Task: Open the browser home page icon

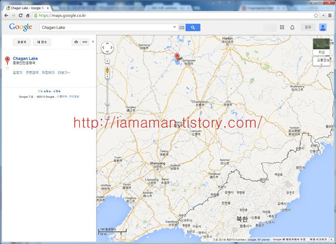Action: pos(28,15)
